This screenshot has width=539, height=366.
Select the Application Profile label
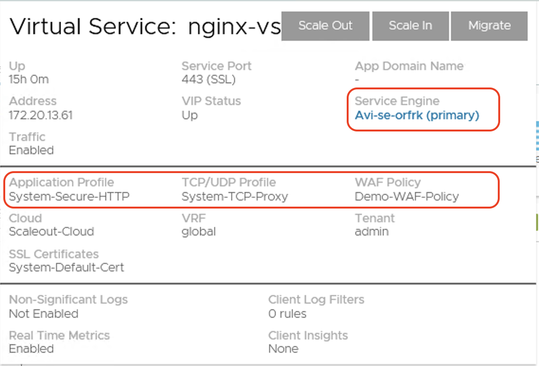(x=62, y=183)
